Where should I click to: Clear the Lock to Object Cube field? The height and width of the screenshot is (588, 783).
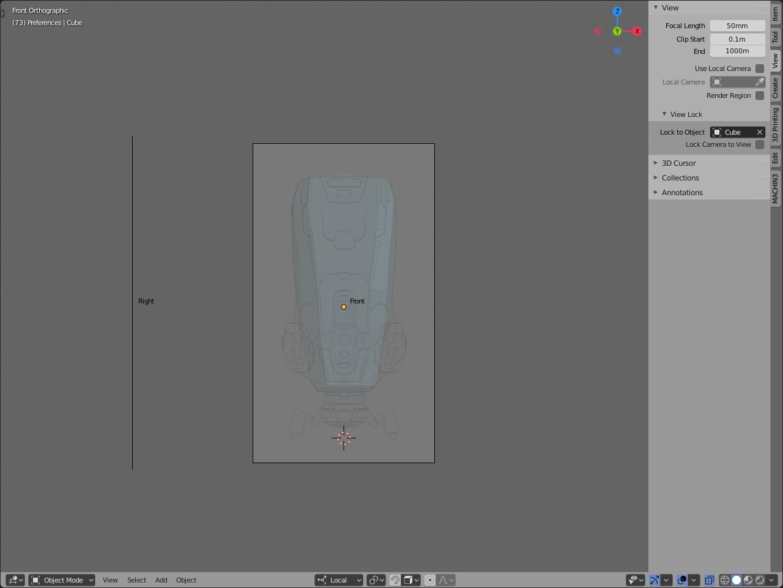tap(760, 132)
